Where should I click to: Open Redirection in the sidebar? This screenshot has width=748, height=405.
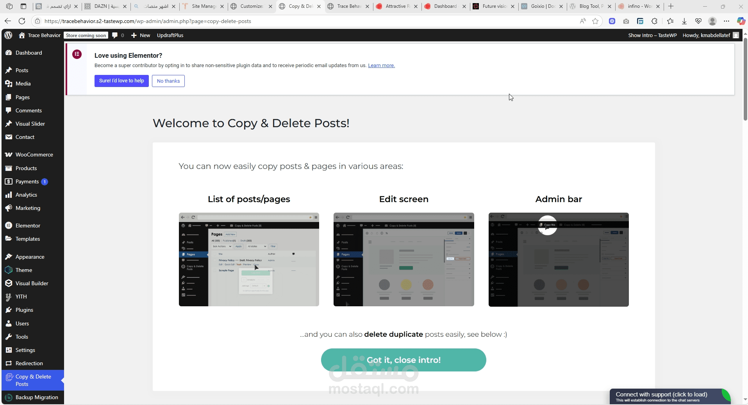tap(33, 363)
